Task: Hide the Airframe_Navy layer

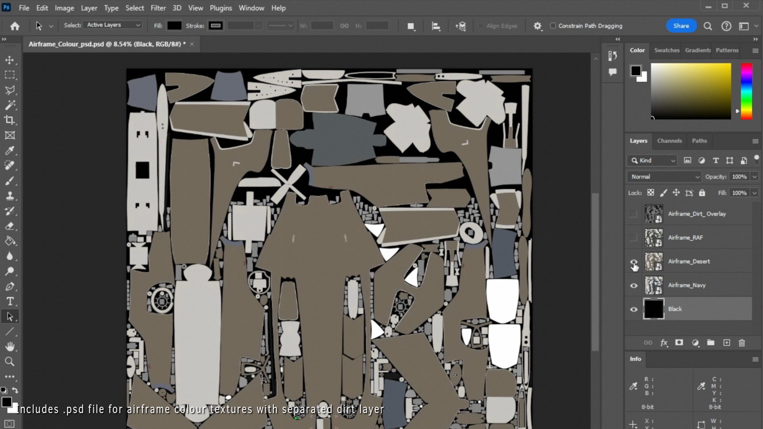Action: pos(634,286)
